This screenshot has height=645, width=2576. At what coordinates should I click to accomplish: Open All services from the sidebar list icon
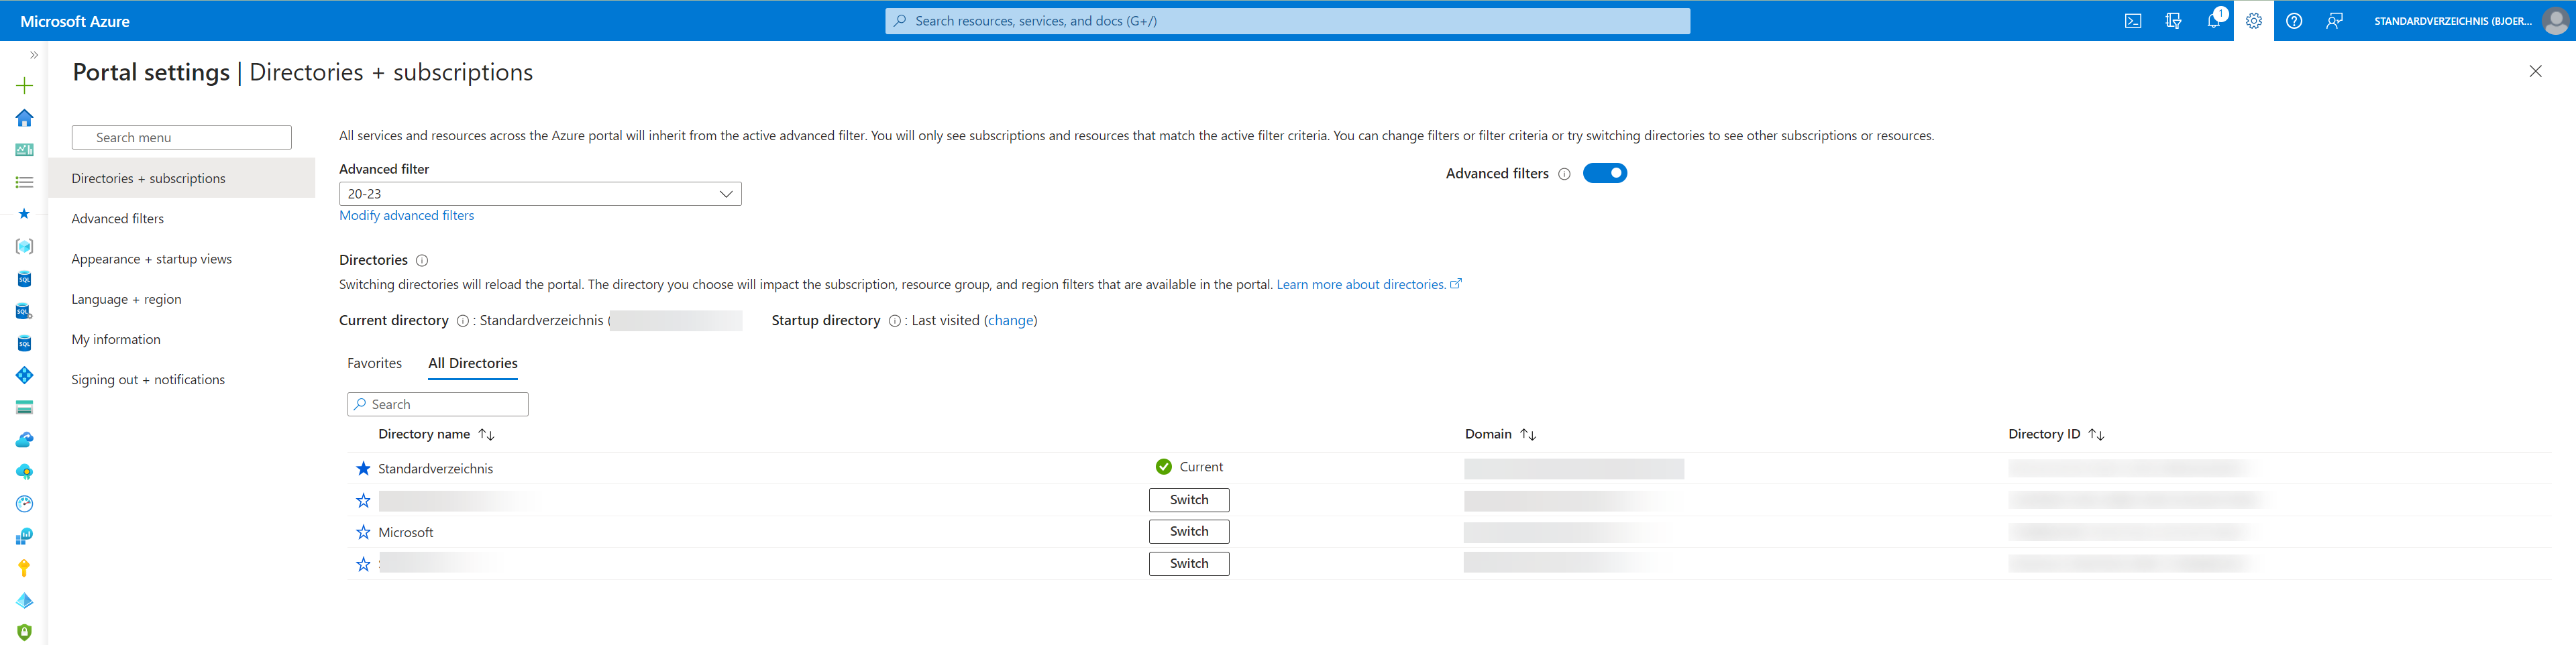pyautogui.click(x=25, y=182)
